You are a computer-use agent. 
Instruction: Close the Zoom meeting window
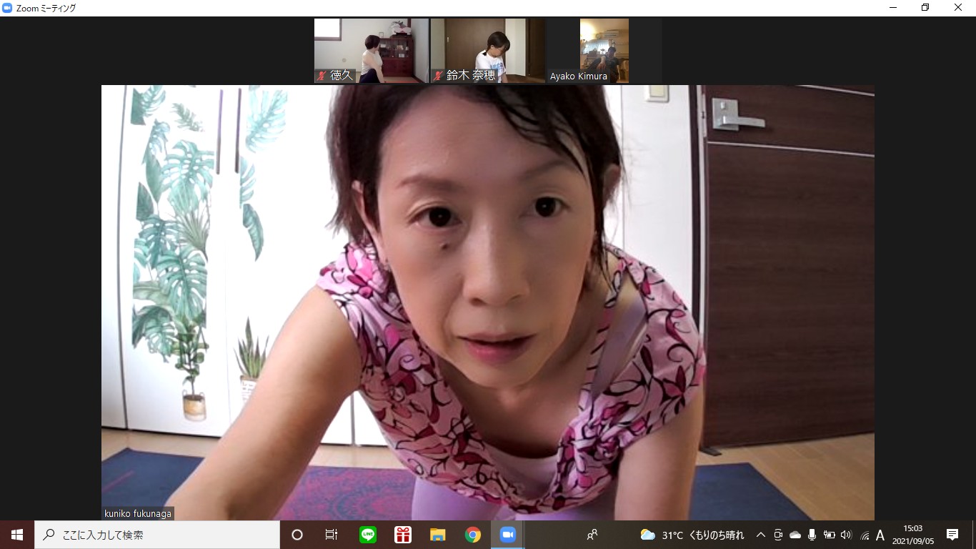(958, 8)
